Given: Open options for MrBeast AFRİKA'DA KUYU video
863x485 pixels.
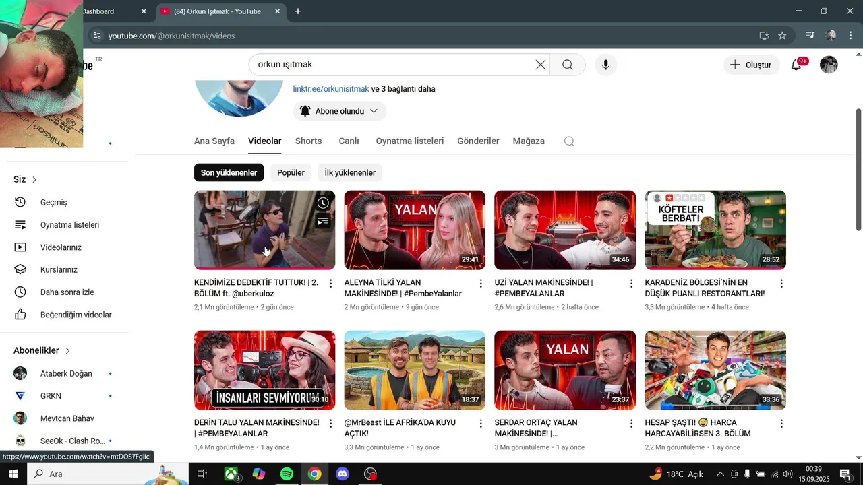Looking at the screenshot, I should (x=481, y=424).
